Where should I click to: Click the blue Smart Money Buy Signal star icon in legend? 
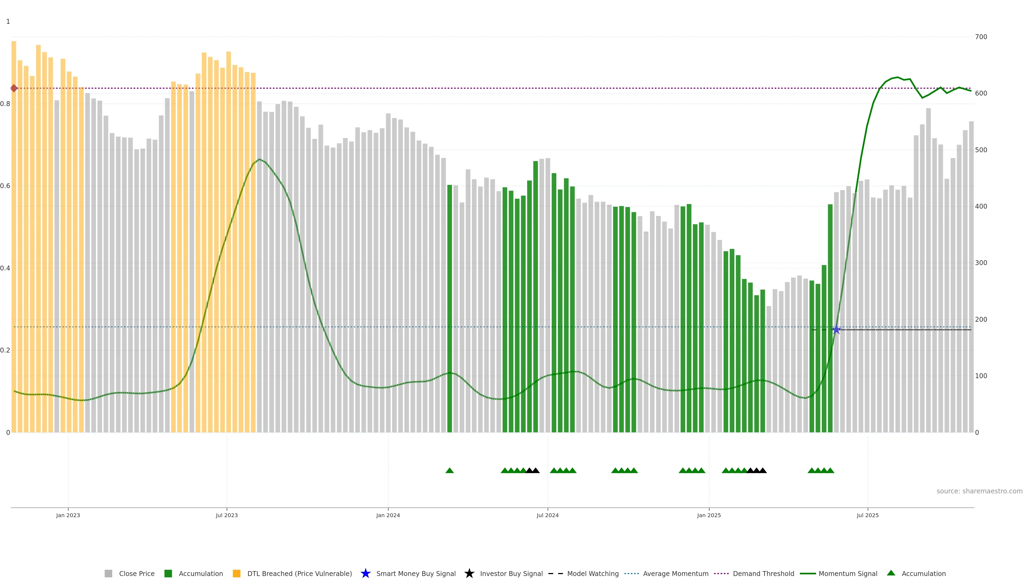click(365, 573)
